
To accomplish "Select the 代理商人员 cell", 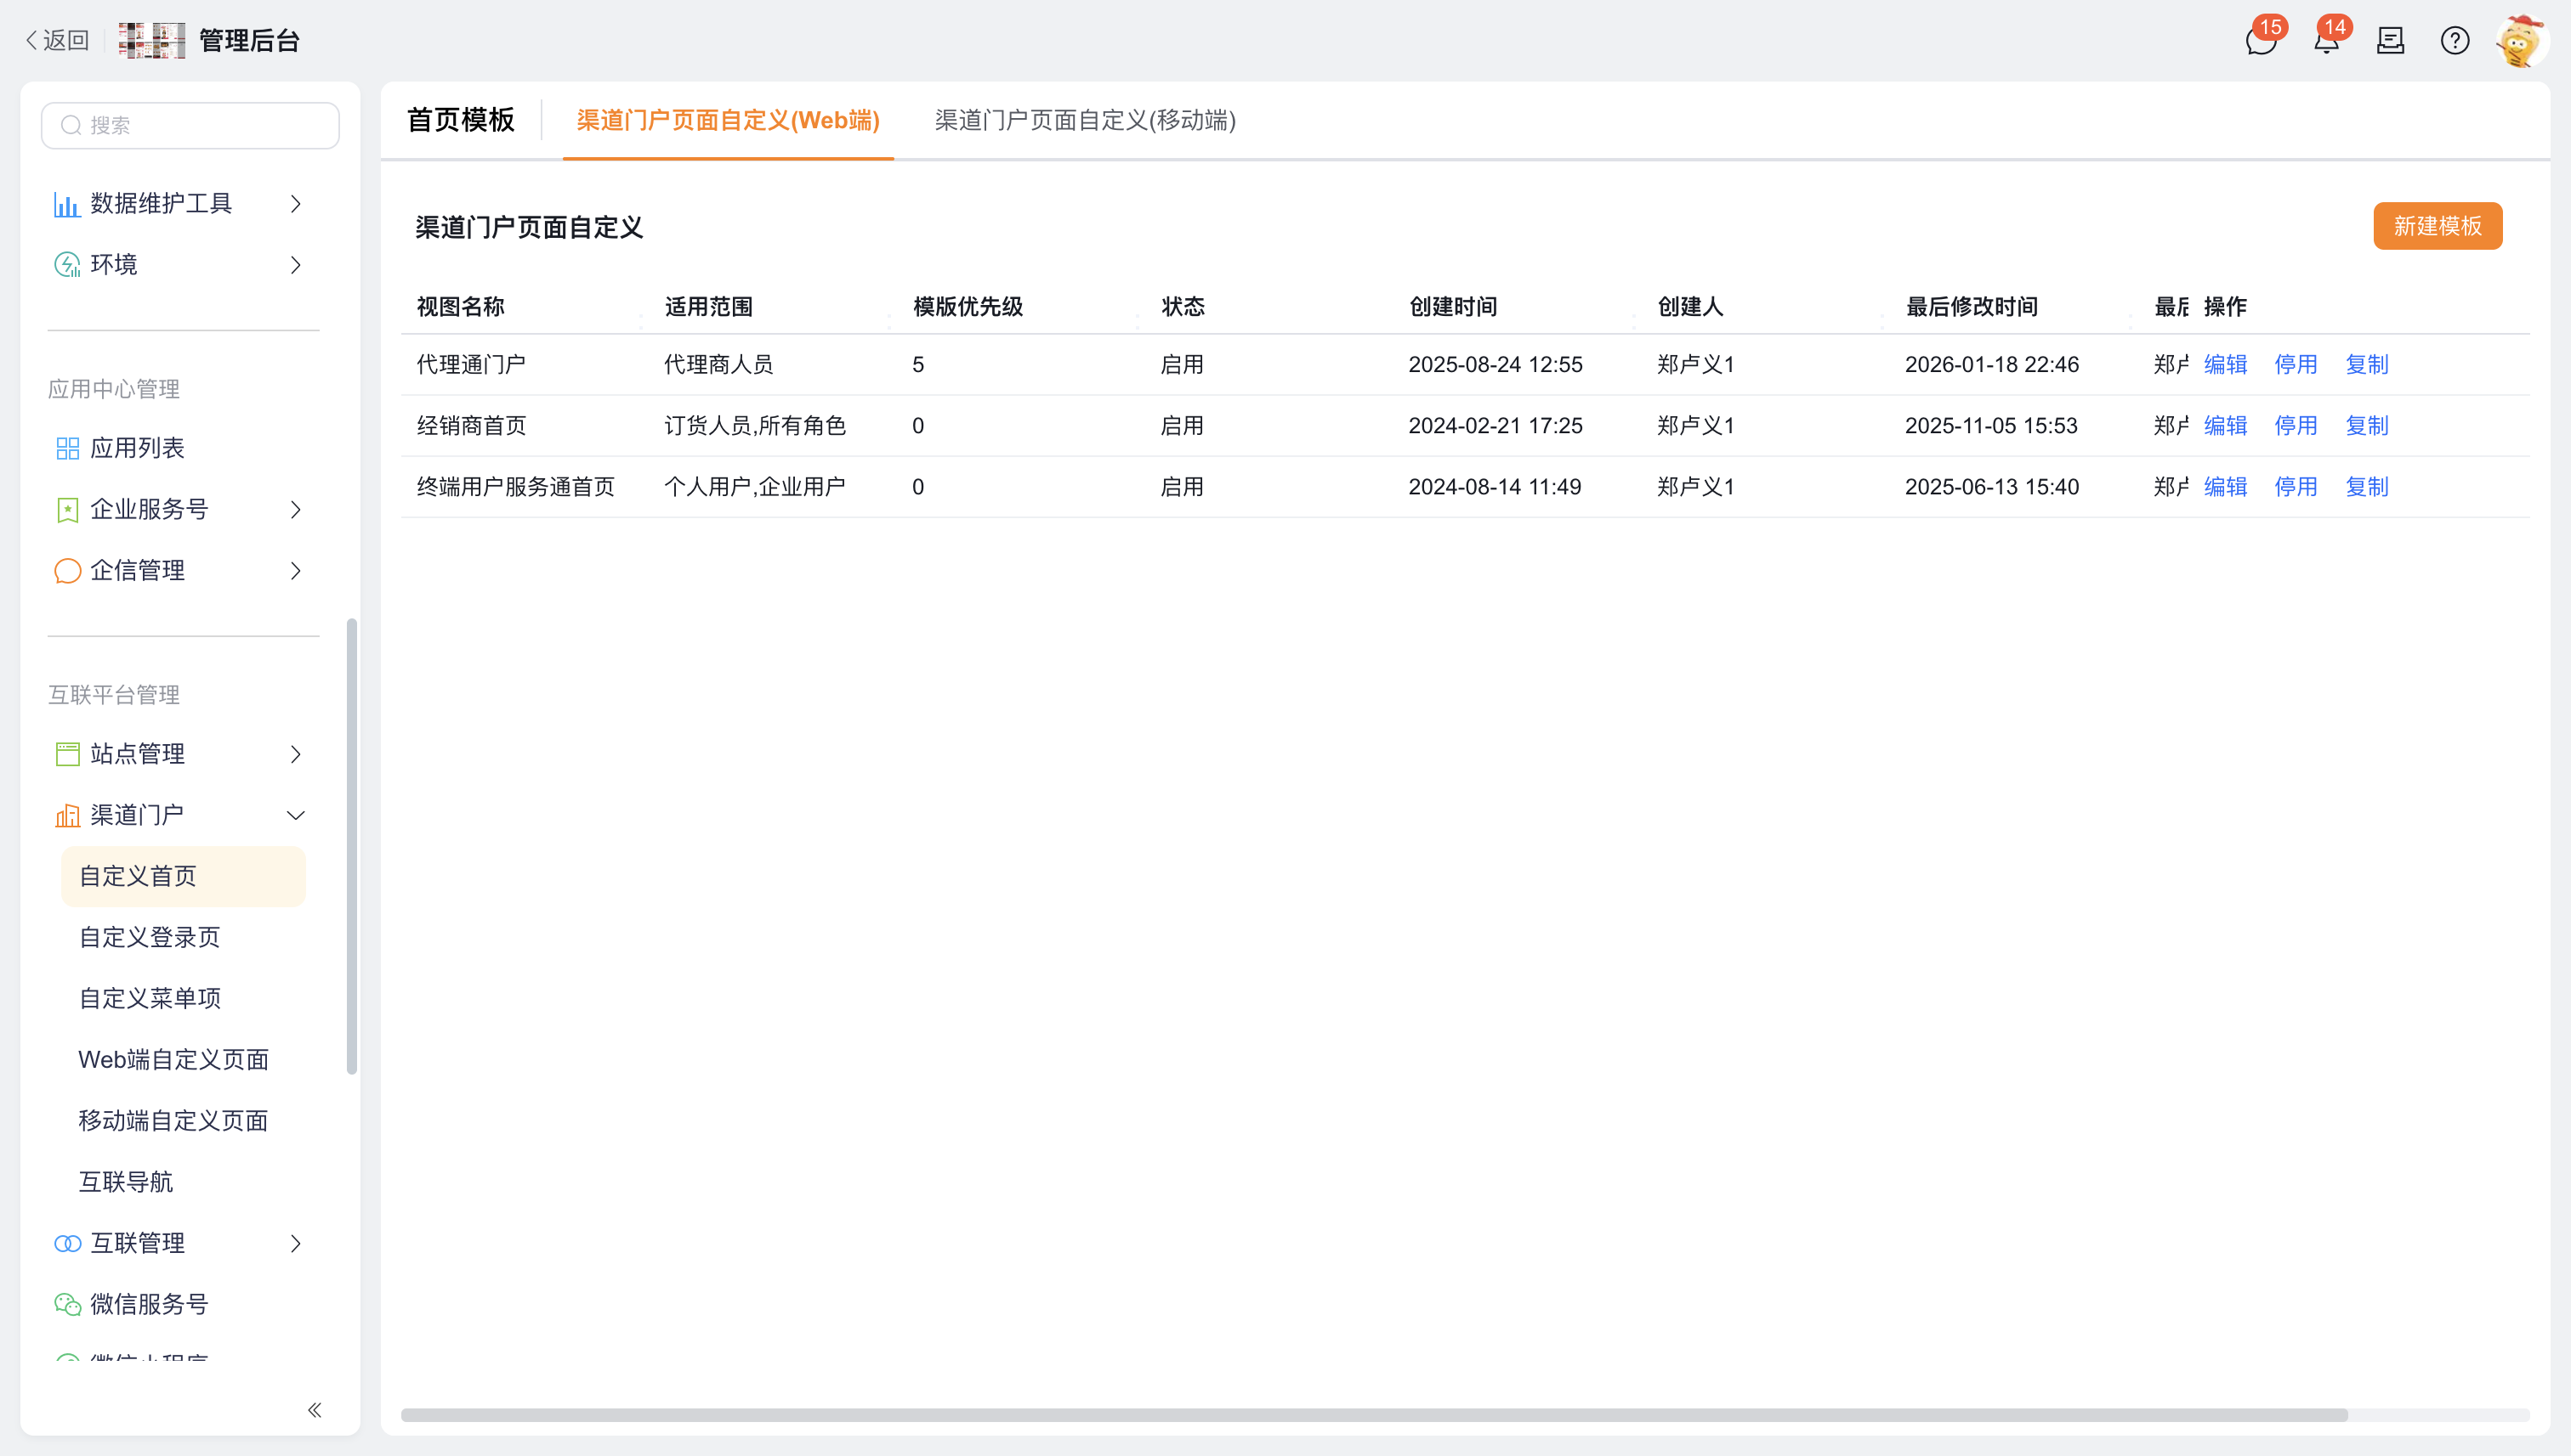I will coord(718,365).
